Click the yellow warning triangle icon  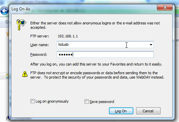point(25,74)
